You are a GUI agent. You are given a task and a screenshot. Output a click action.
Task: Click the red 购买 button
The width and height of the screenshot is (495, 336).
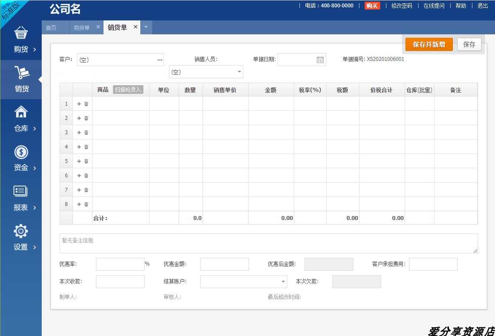pos(372,6)
